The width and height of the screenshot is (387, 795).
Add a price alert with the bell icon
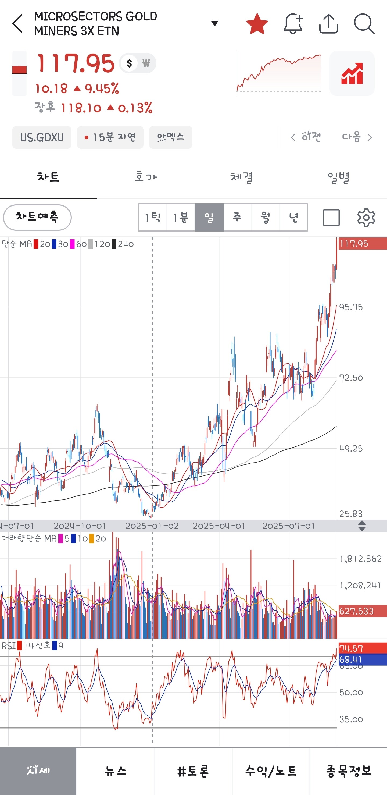(293, 23)
